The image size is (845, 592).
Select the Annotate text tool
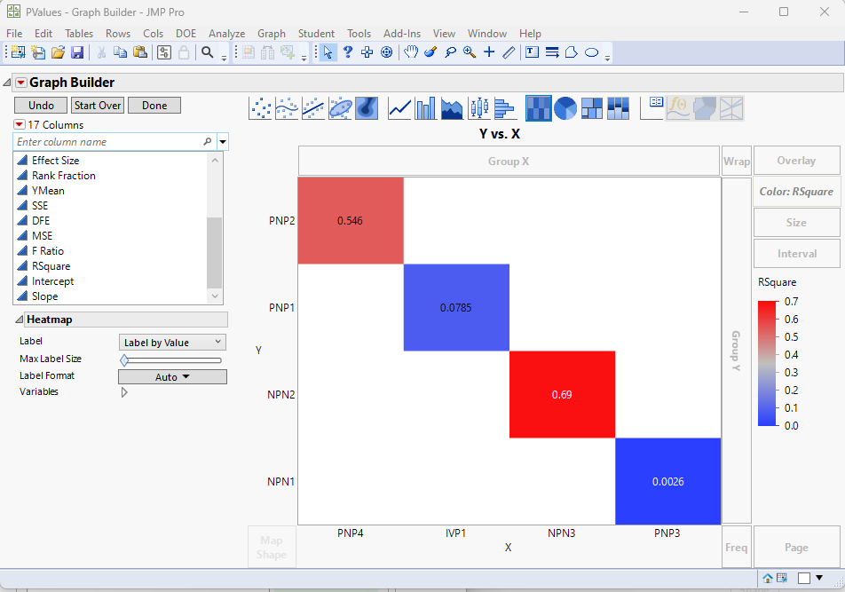click(532, 52)
